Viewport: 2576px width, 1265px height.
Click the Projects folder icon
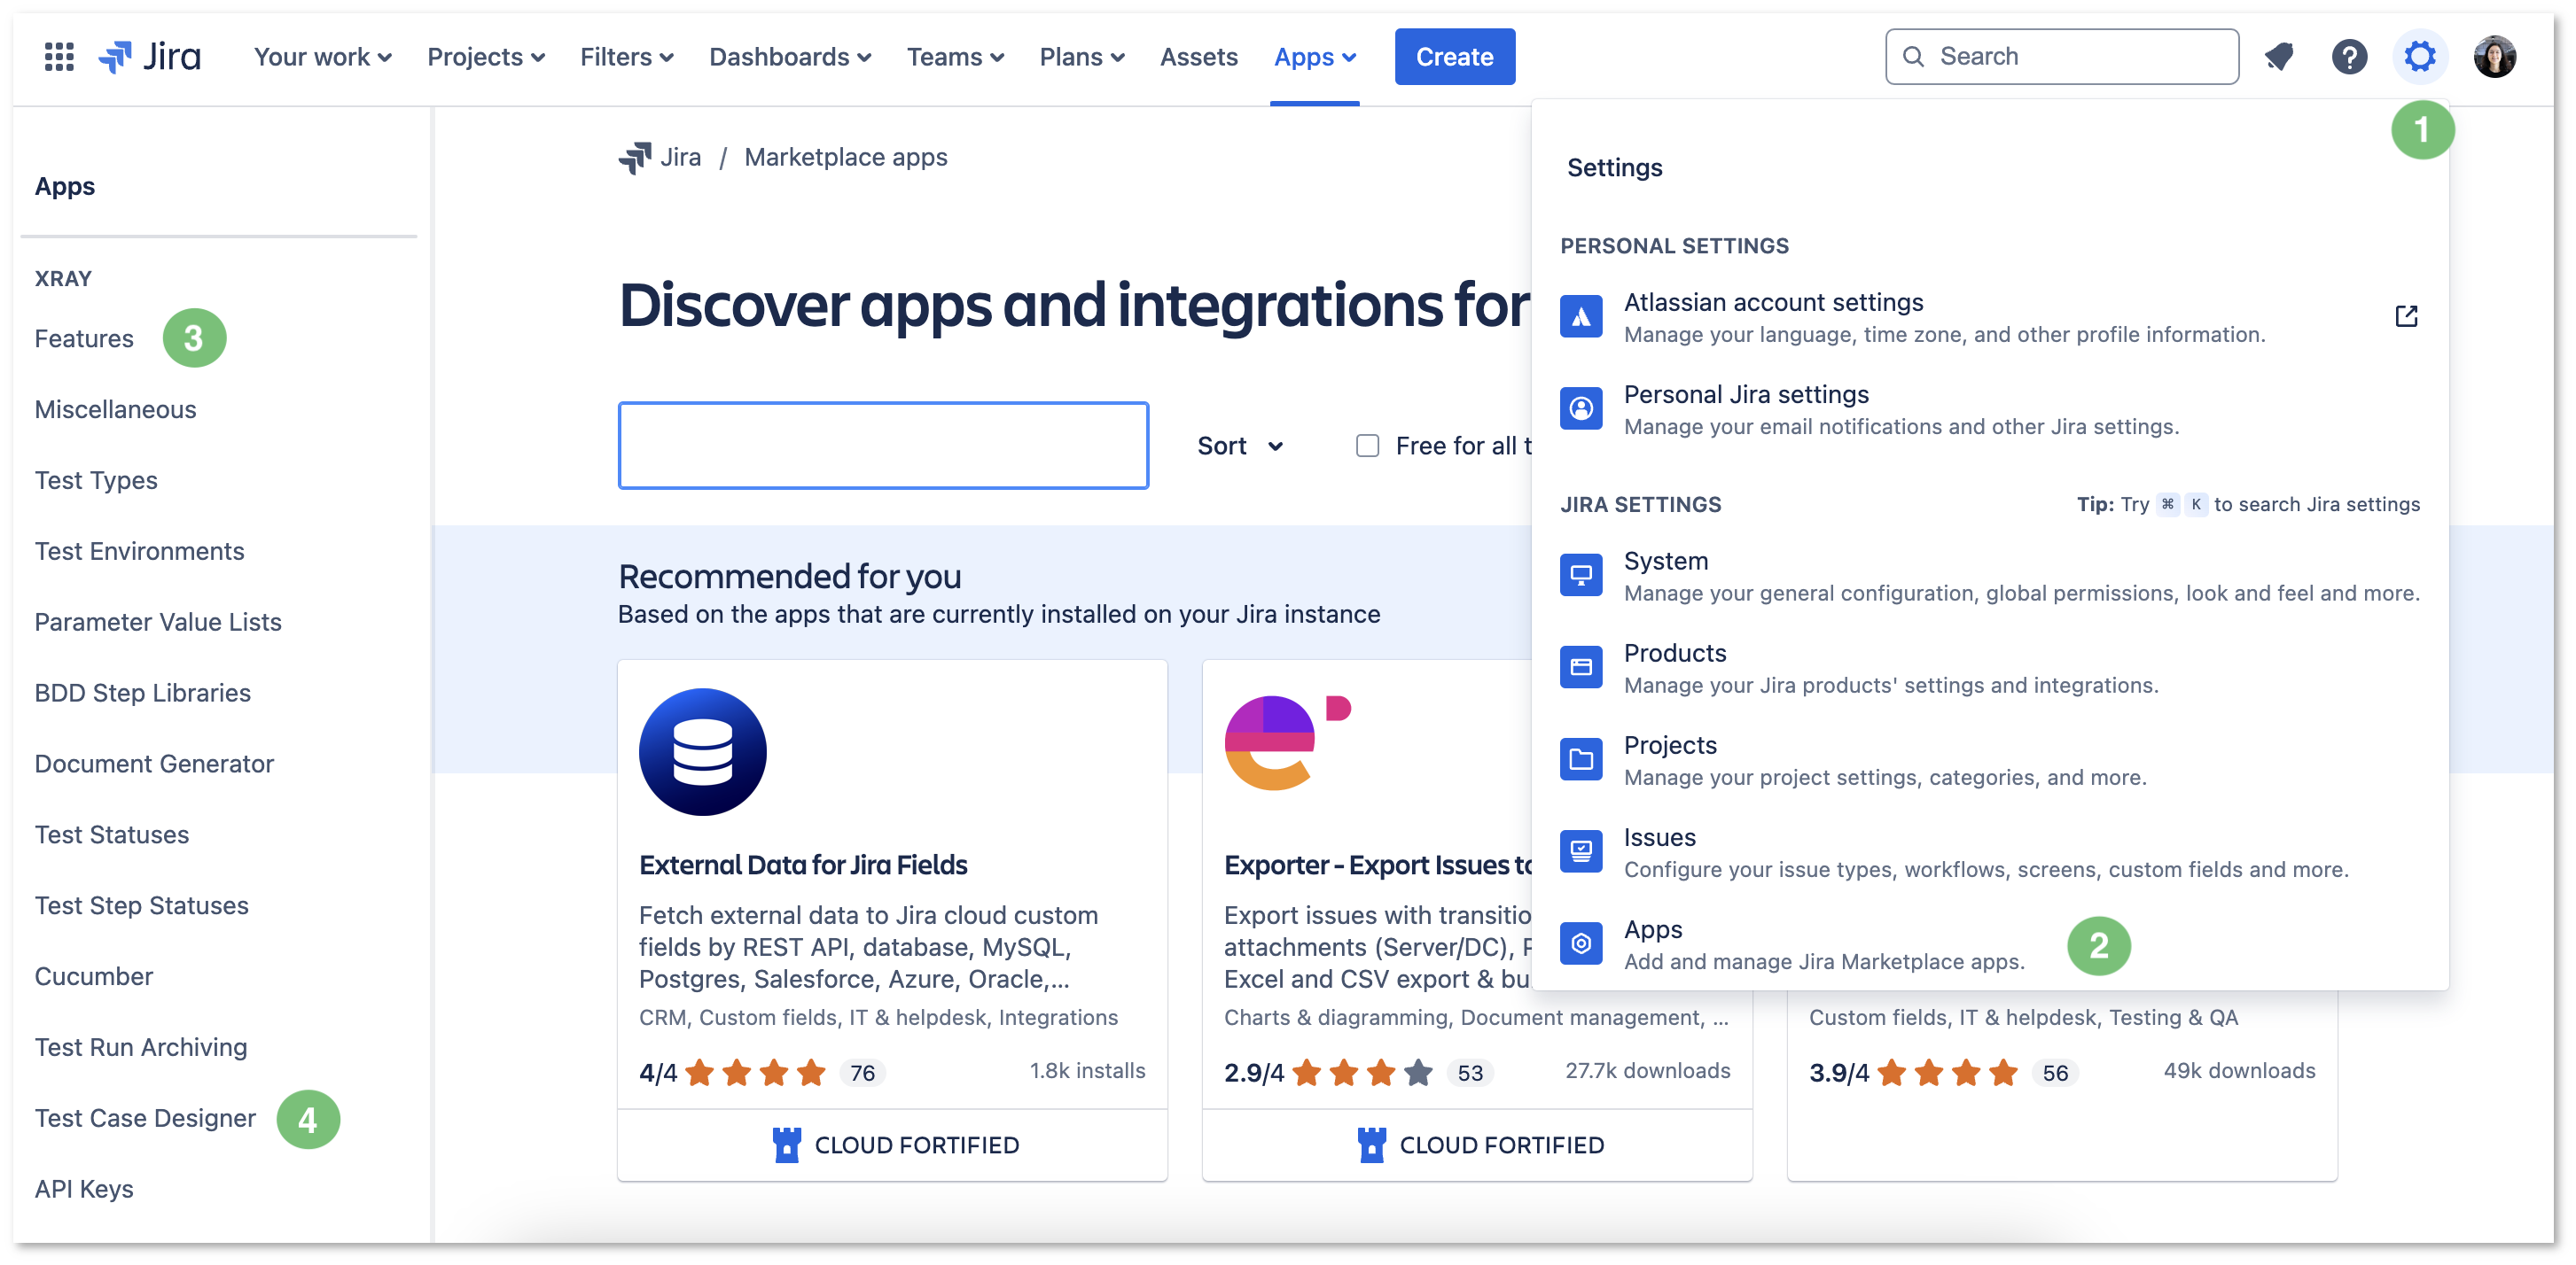1581,759
